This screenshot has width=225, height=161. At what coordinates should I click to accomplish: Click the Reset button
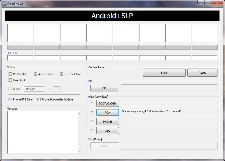click(202, 73)
